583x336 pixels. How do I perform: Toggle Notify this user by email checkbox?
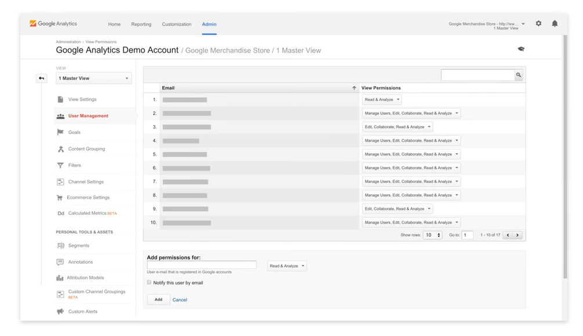pyautogui.click(x=149, y=282)
